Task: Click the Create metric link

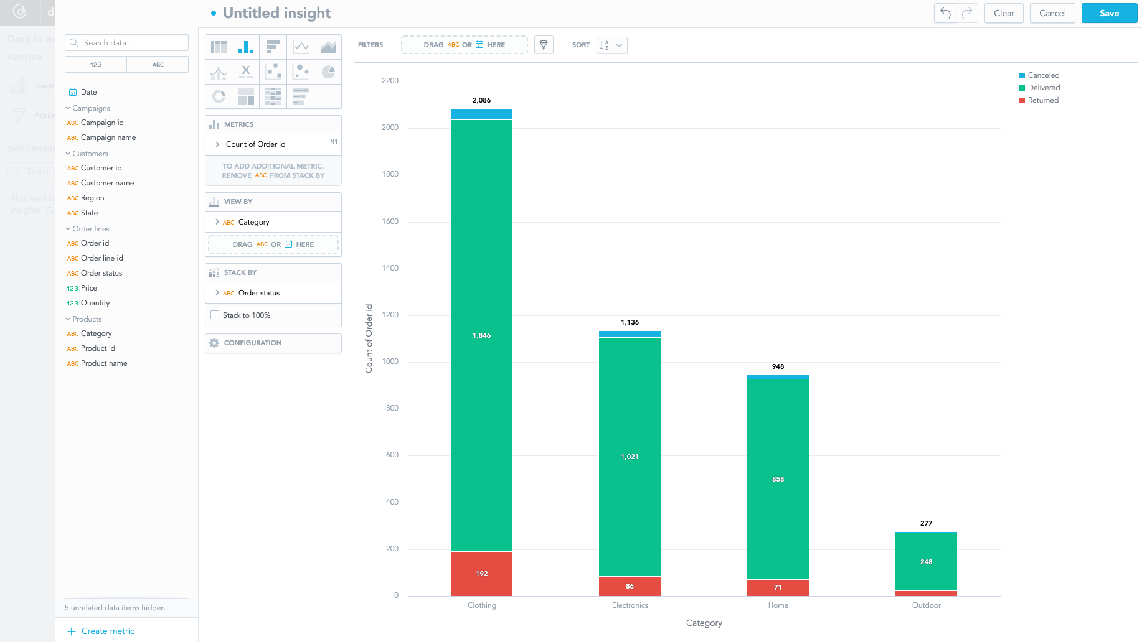Action: pyautogui.click(x=108, y=631)
